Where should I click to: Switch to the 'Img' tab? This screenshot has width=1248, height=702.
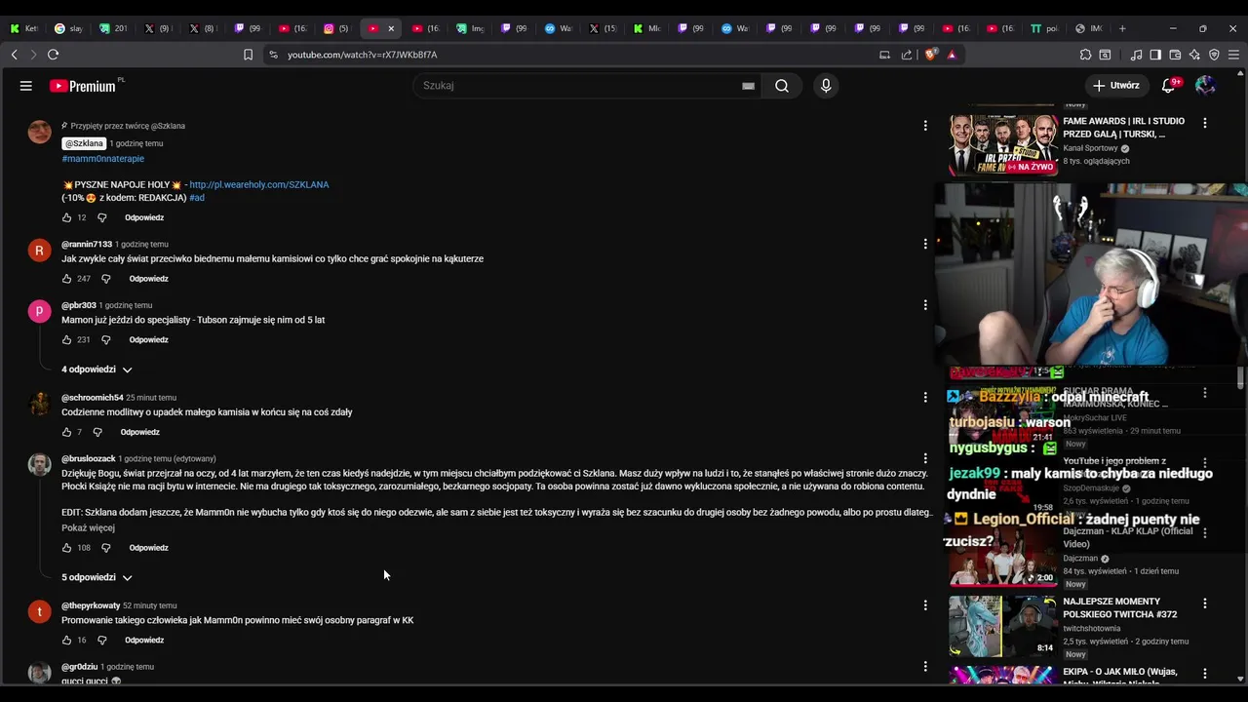click(470, 28)
